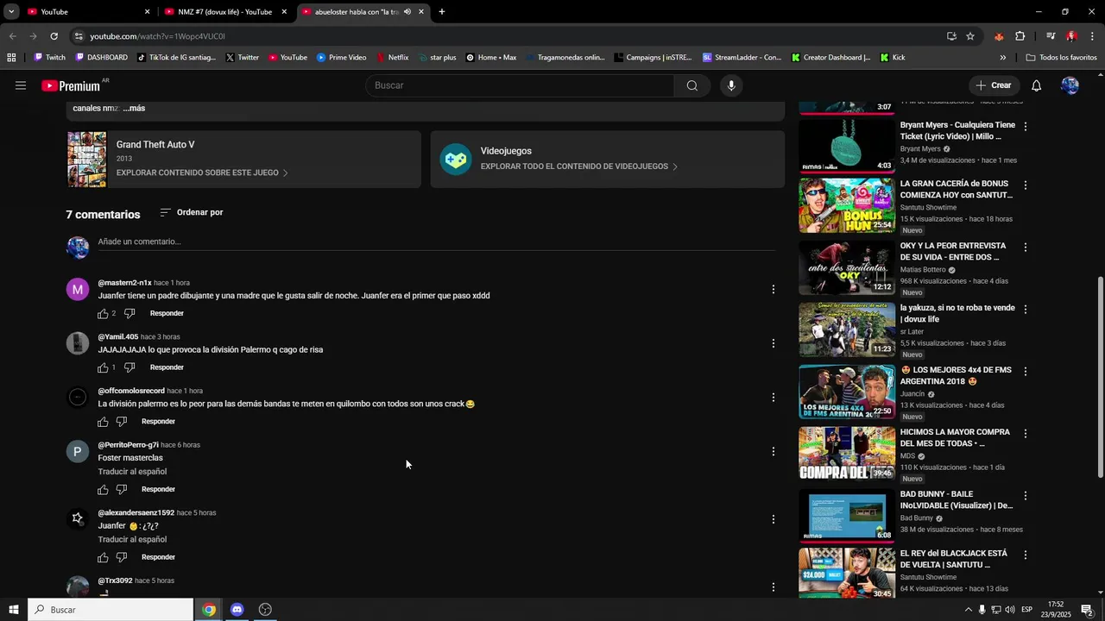
Task: Like the comment by @offcomolosrecord
Action: coord(103,422)
